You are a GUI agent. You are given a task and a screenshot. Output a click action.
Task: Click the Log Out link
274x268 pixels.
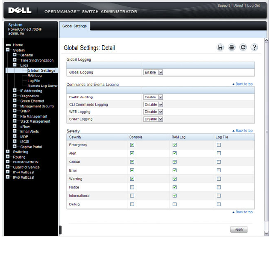(253, 6)
